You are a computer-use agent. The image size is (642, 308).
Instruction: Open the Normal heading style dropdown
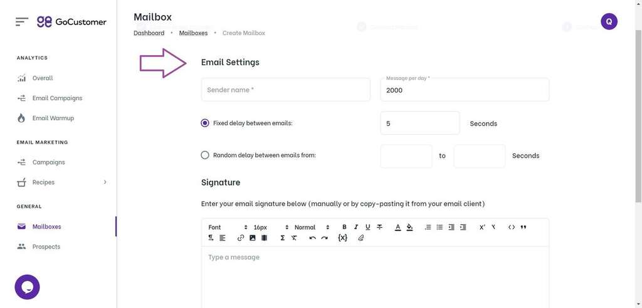tap(312, 227)
